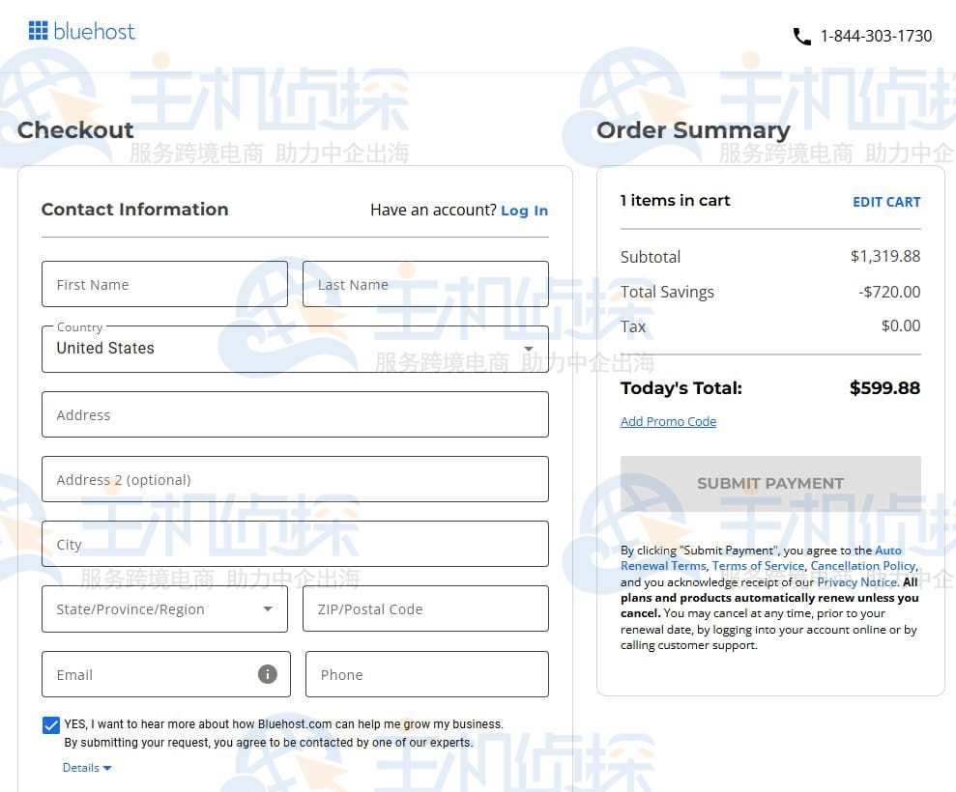Focus the Last Name field
956x792 pixels.
click(425, 285)
